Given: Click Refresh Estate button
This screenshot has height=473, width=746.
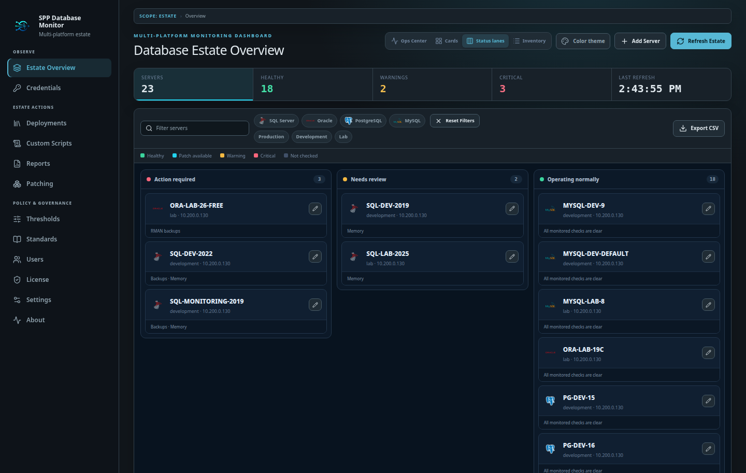Looking at the screenshot, I should coord(701,41).
